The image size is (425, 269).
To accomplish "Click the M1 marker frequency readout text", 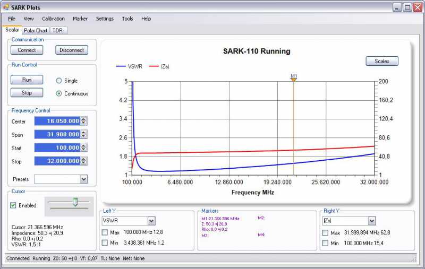I will [220, 219].
